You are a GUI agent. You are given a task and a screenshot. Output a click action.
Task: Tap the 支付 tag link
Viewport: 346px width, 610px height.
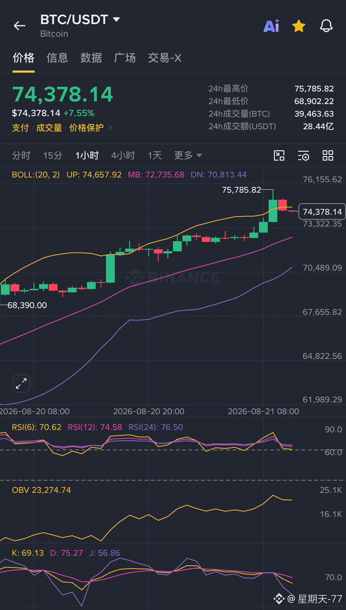(x=20, y=128)
